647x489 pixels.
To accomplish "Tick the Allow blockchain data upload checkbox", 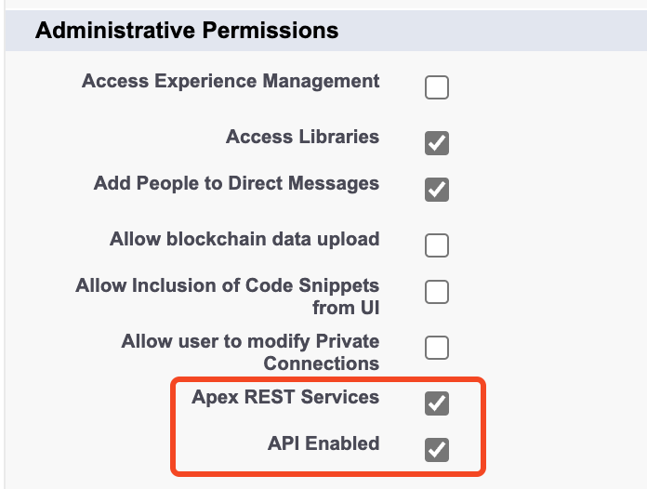I will pos(437,245).
